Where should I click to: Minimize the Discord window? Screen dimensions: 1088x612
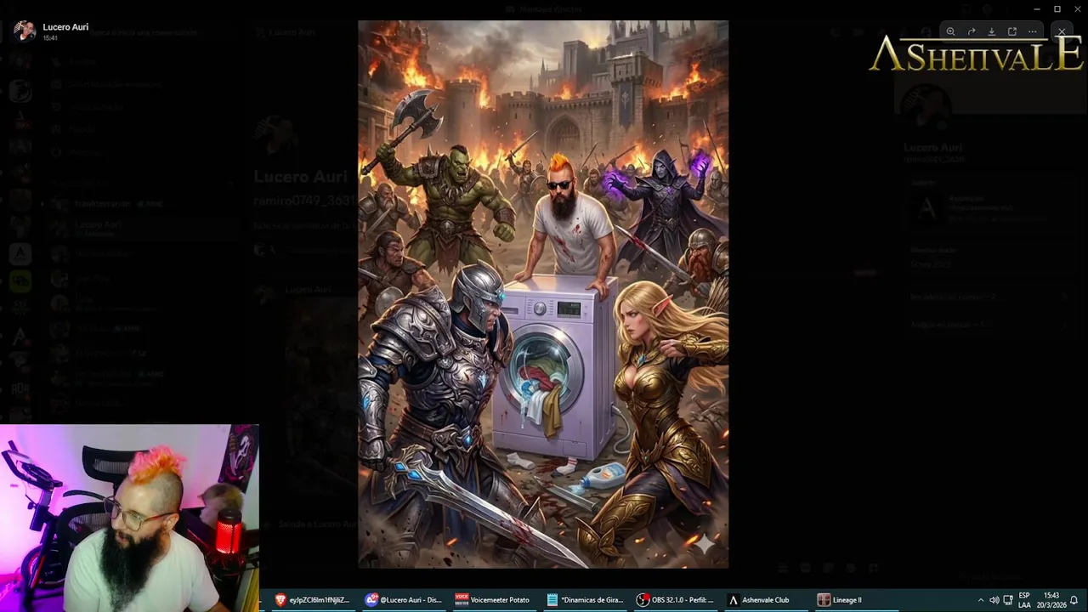click(1036, 8)
